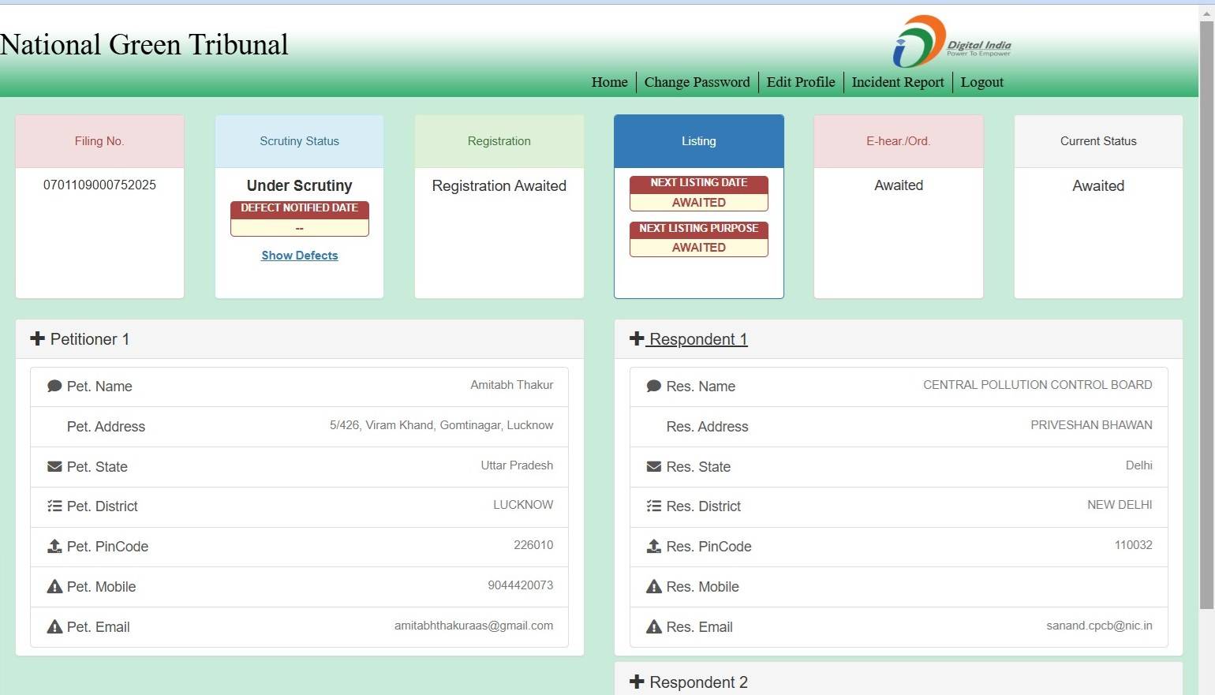The width and height of the screenshot is (1215, 695).
Task: Click CENTRAL POLLUTION CONTROL BOARD respondent name
Action: 1037,385
